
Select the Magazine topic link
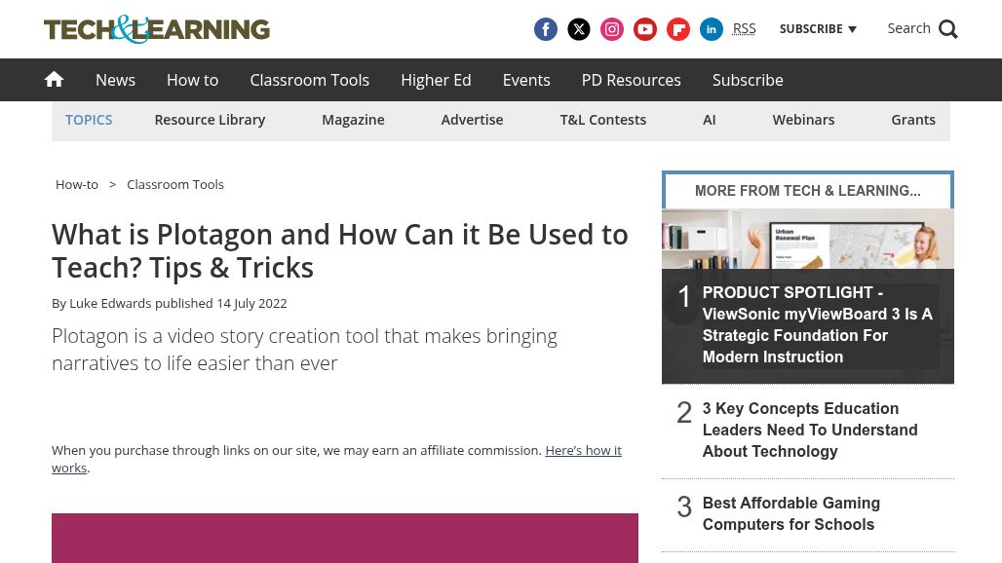pos(354,120)
